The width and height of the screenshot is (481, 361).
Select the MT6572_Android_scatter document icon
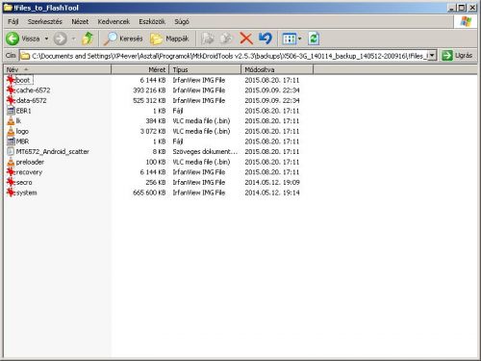point(11,151)
